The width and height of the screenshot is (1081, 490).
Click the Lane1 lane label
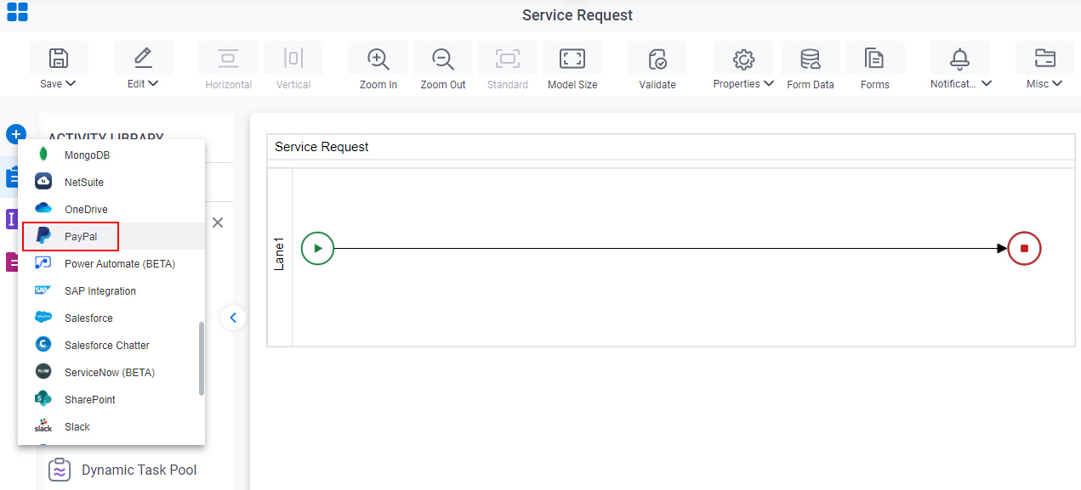[279, 255]
